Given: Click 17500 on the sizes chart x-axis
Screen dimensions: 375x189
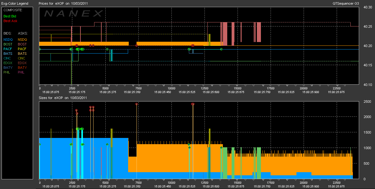Looking at the screenshot, I should [270, 183].
